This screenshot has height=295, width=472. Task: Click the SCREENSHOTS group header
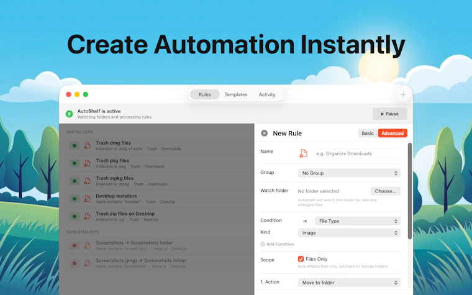(83, 232)
